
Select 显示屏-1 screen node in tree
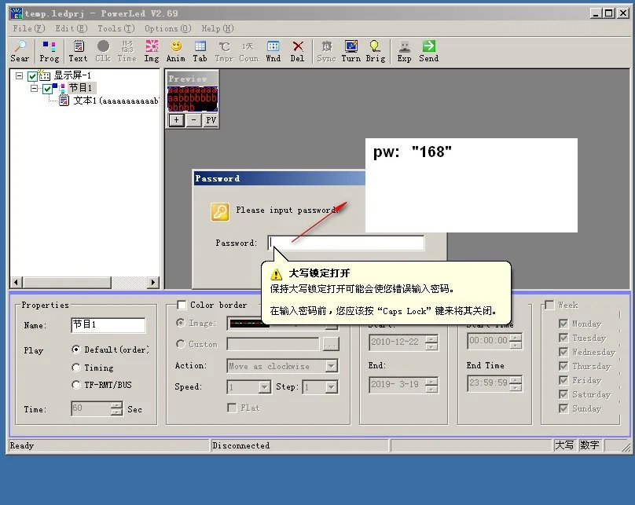tap(72, 75)
